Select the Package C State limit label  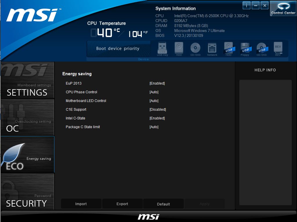[x=83, y=127]
